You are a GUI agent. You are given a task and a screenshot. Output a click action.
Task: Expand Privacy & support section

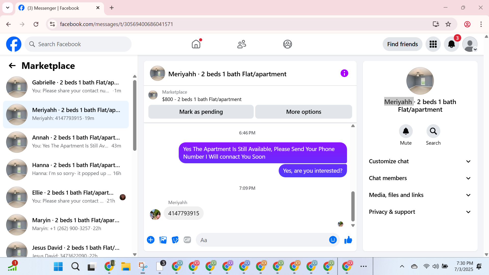click(x=420, y=212)
